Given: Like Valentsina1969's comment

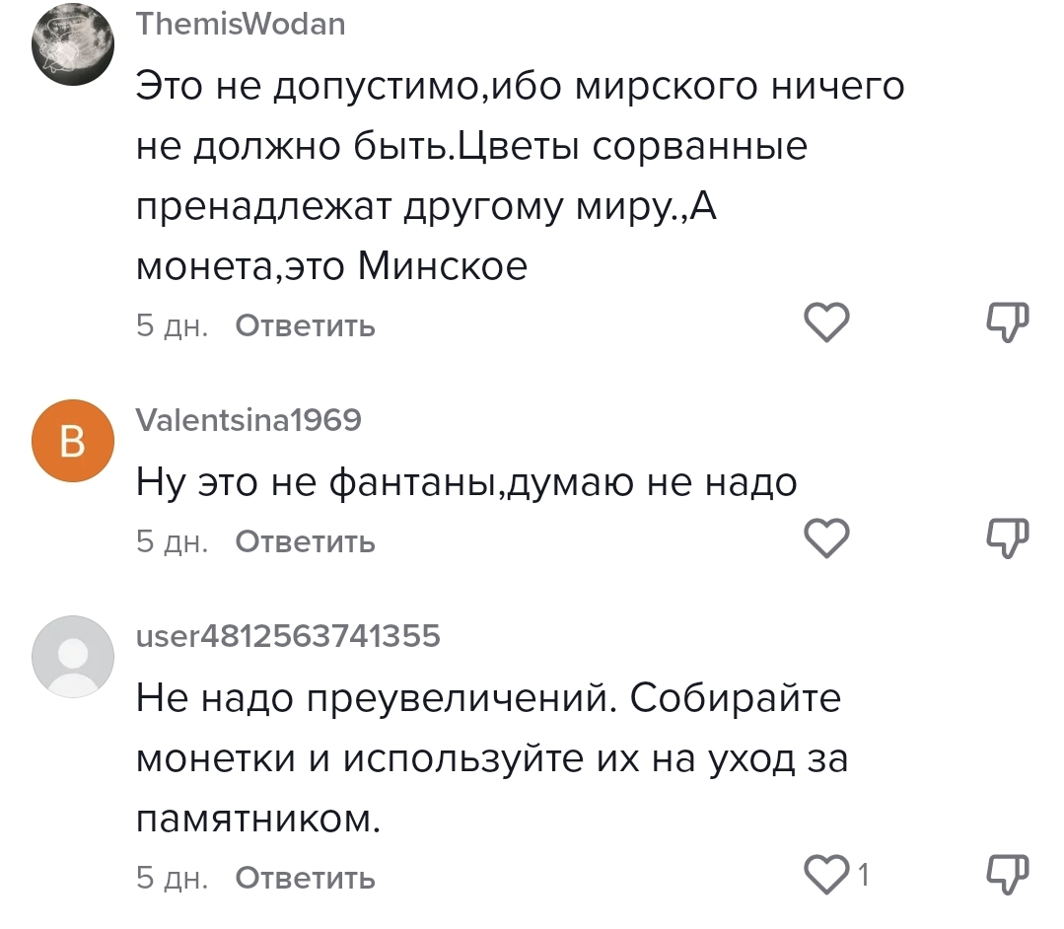Looking at the screenshot, I should click(x=826, y=538).
